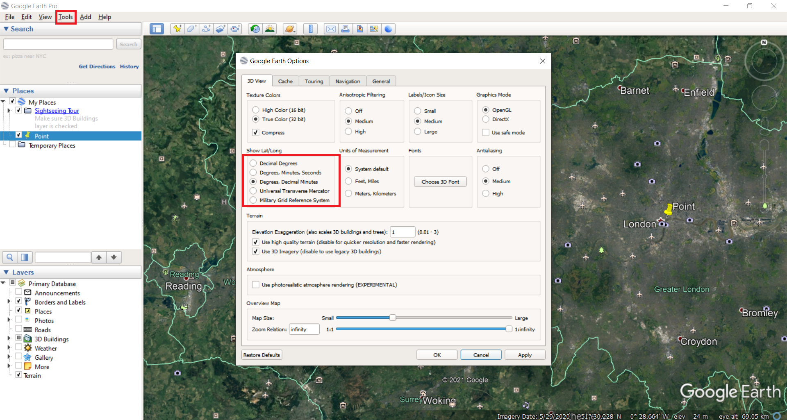Click the magnifier search icon in Places panel

[10, 257]
